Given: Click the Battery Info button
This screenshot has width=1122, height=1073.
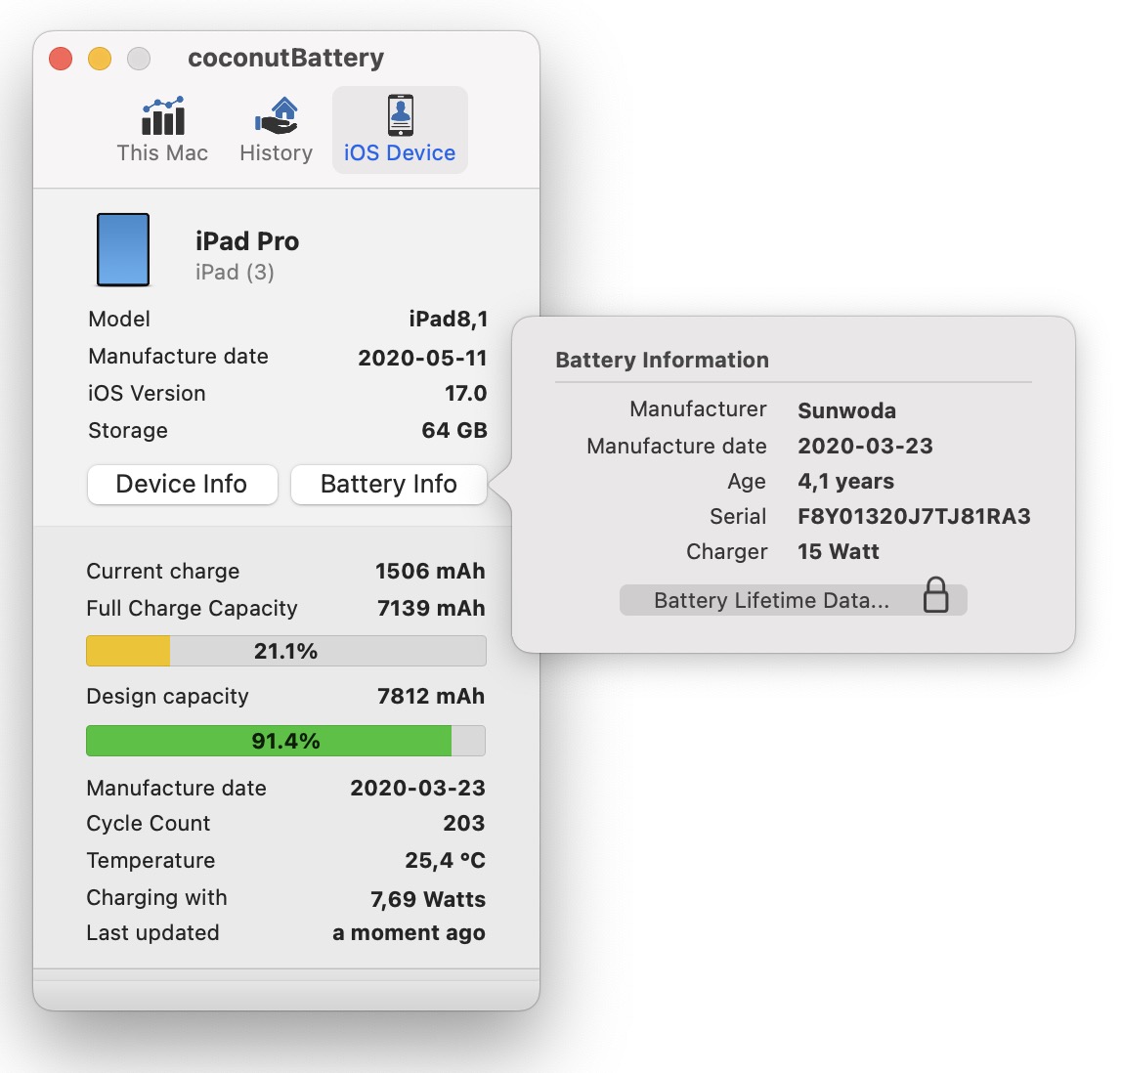Looking at the screenshot, I should pos(389,485).
